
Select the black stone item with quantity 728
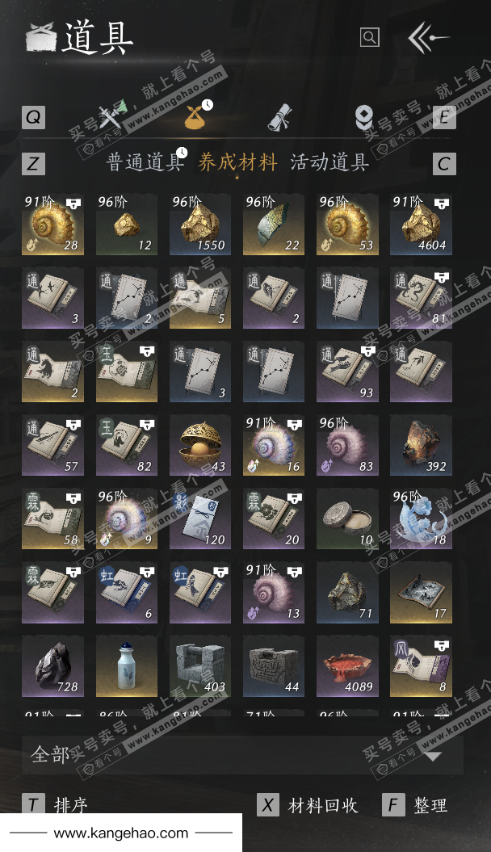[x=52, y=665]
